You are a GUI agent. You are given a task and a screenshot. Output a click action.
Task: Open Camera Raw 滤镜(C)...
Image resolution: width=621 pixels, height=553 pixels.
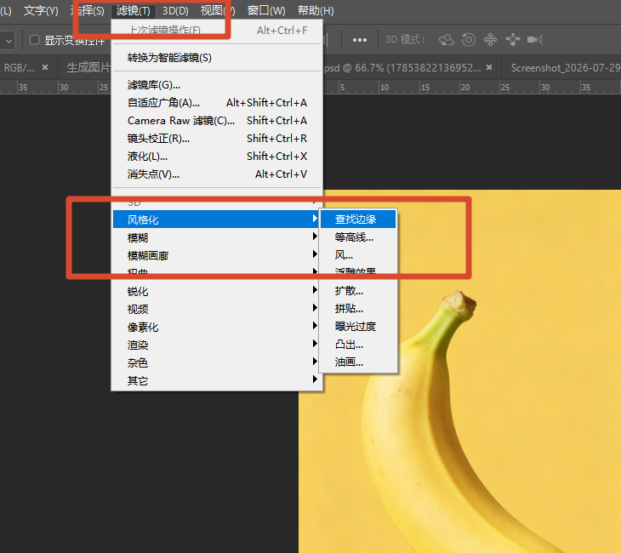(217, 121)
